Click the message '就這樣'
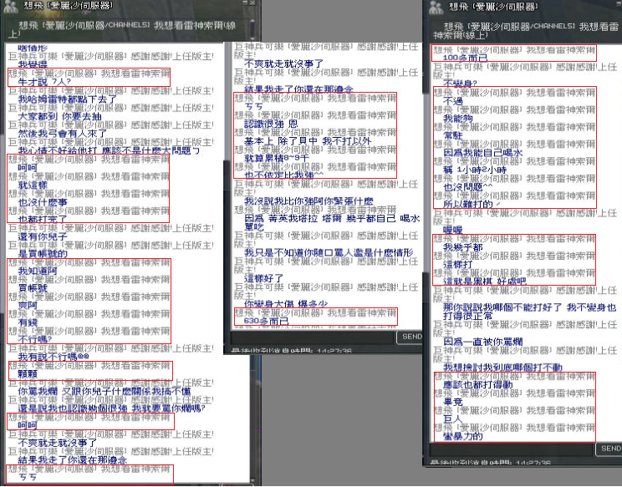622x487 pixels. [33, 185]
